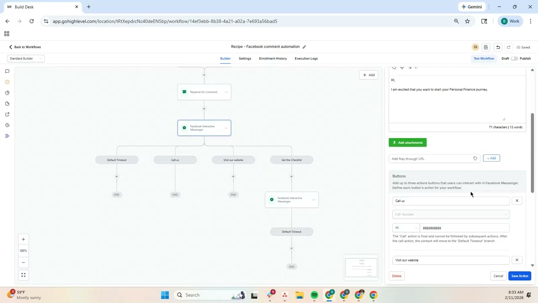This screenshot has width=538, height=303.
Task: Open the Execution Logs tab
Action: (x=306, y=58)
